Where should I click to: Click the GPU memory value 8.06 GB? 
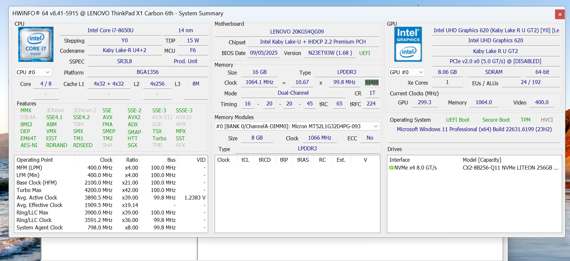pos(448,72)
